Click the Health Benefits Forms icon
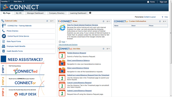The height and width of the screenshot is (97, 172). tap(3, 51)
